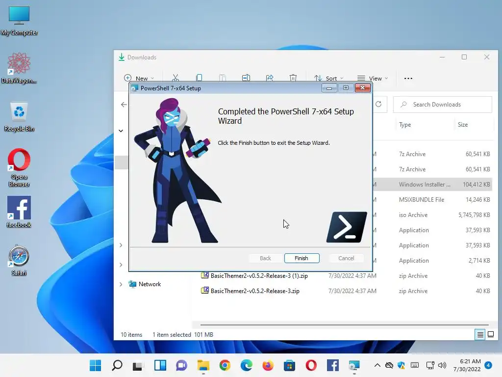The image size is (502, 377).
Task: Click the Share icon in Downloads toolbar
Action: pyautogui.click(x=270, y=78)
